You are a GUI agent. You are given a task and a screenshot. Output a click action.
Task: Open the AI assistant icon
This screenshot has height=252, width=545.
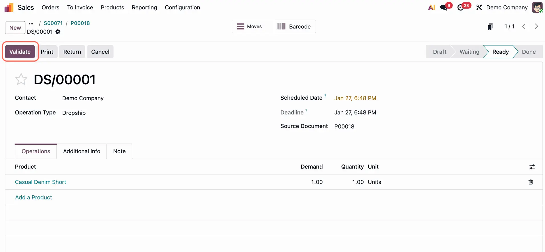(x=431, y=7)
